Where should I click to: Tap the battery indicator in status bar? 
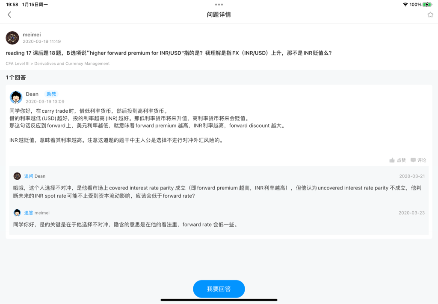coord(427,4)
